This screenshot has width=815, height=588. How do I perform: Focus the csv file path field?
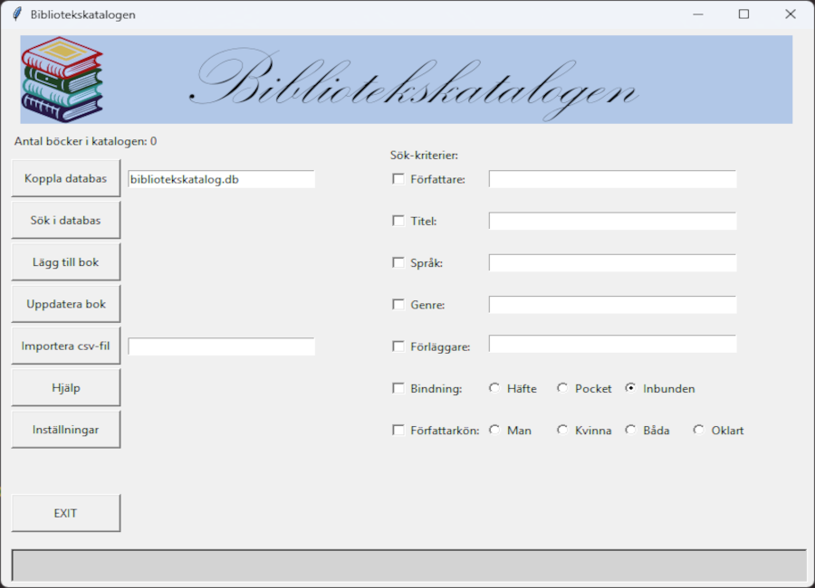click(222, 346)
